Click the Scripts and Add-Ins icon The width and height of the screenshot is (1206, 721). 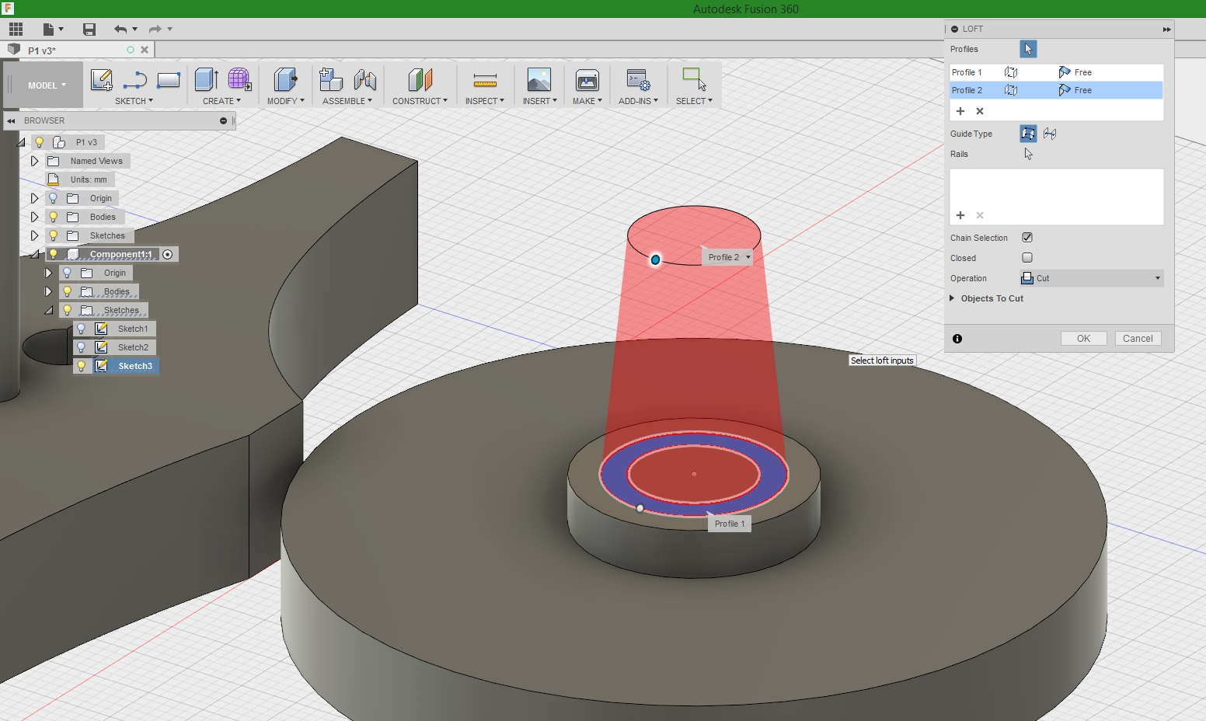pos(638,79)
